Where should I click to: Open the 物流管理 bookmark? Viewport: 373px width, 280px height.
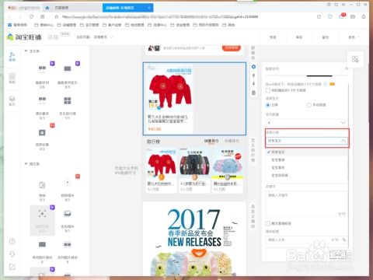tap(134, 25)
